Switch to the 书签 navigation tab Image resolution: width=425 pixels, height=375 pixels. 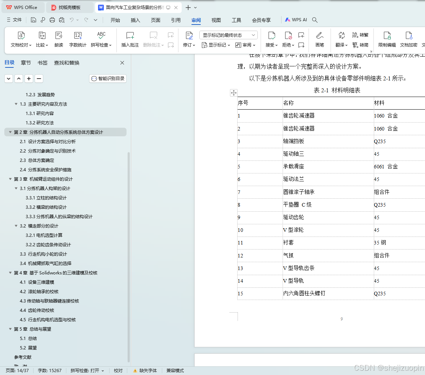(x=42, y=63)
